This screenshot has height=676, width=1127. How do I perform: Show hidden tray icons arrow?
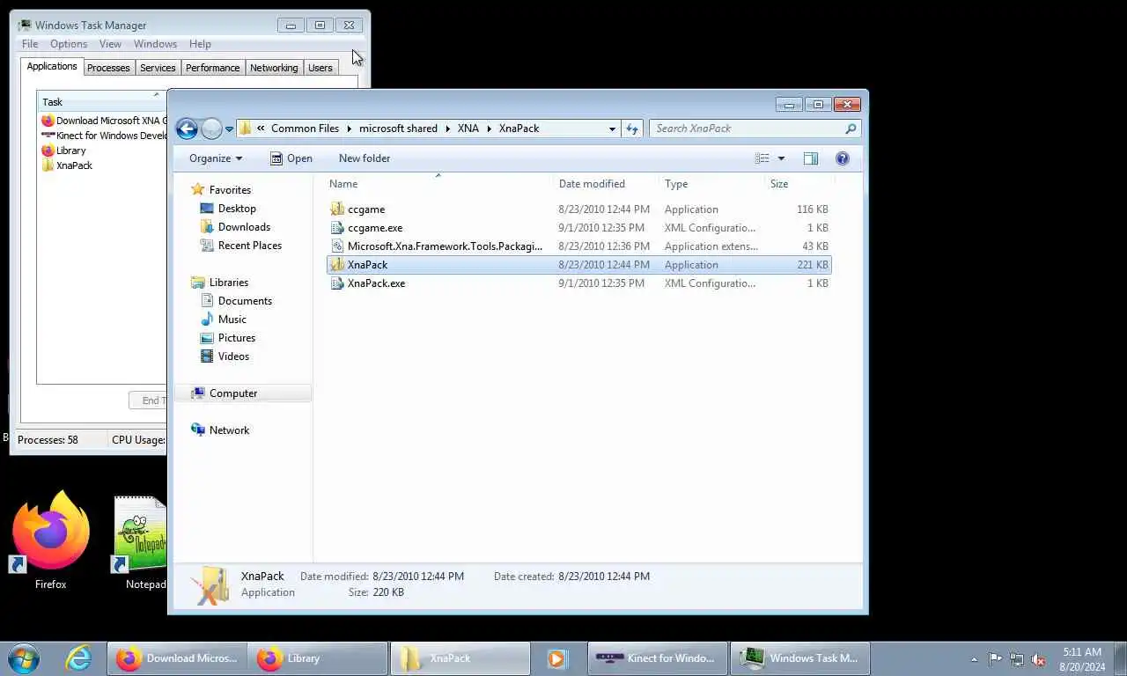pyautogui.click(x=974, y=659)
